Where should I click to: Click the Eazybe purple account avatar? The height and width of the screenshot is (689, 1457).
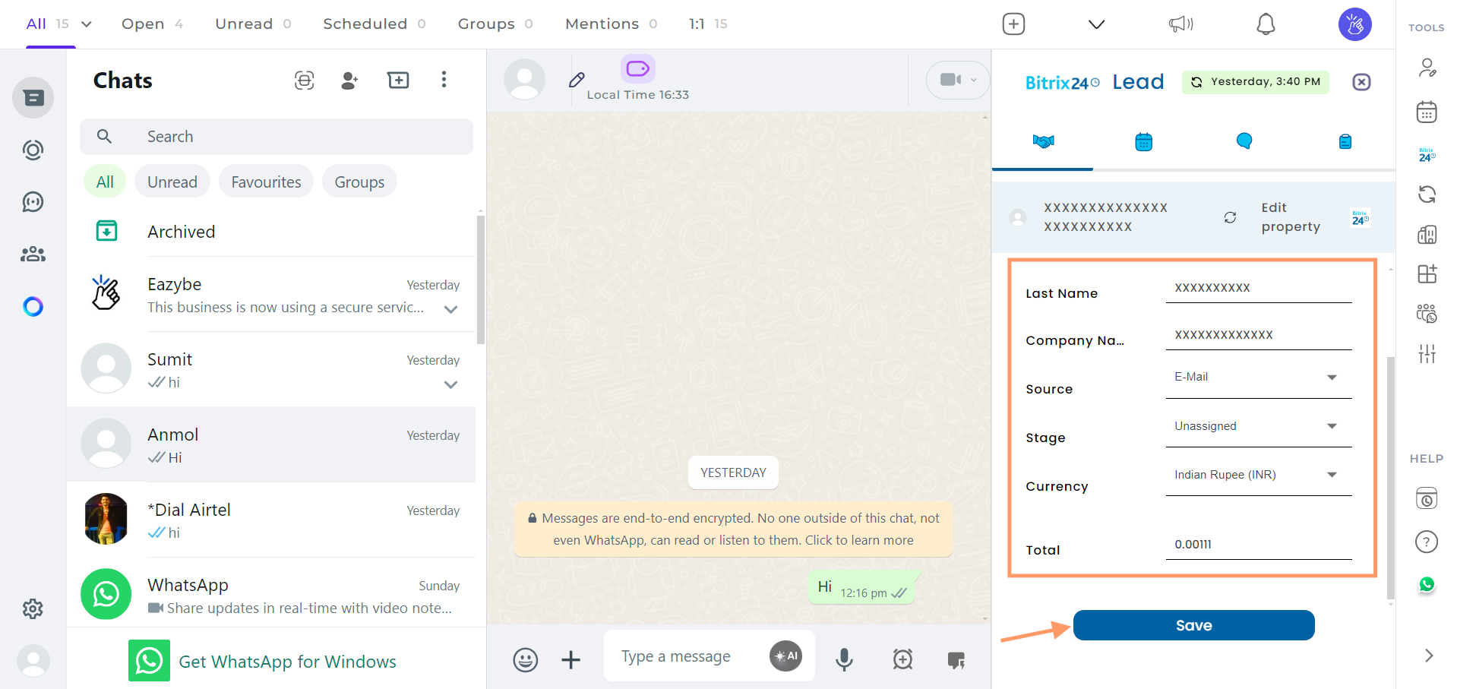pyautogui.click(x=1355, y=24)
